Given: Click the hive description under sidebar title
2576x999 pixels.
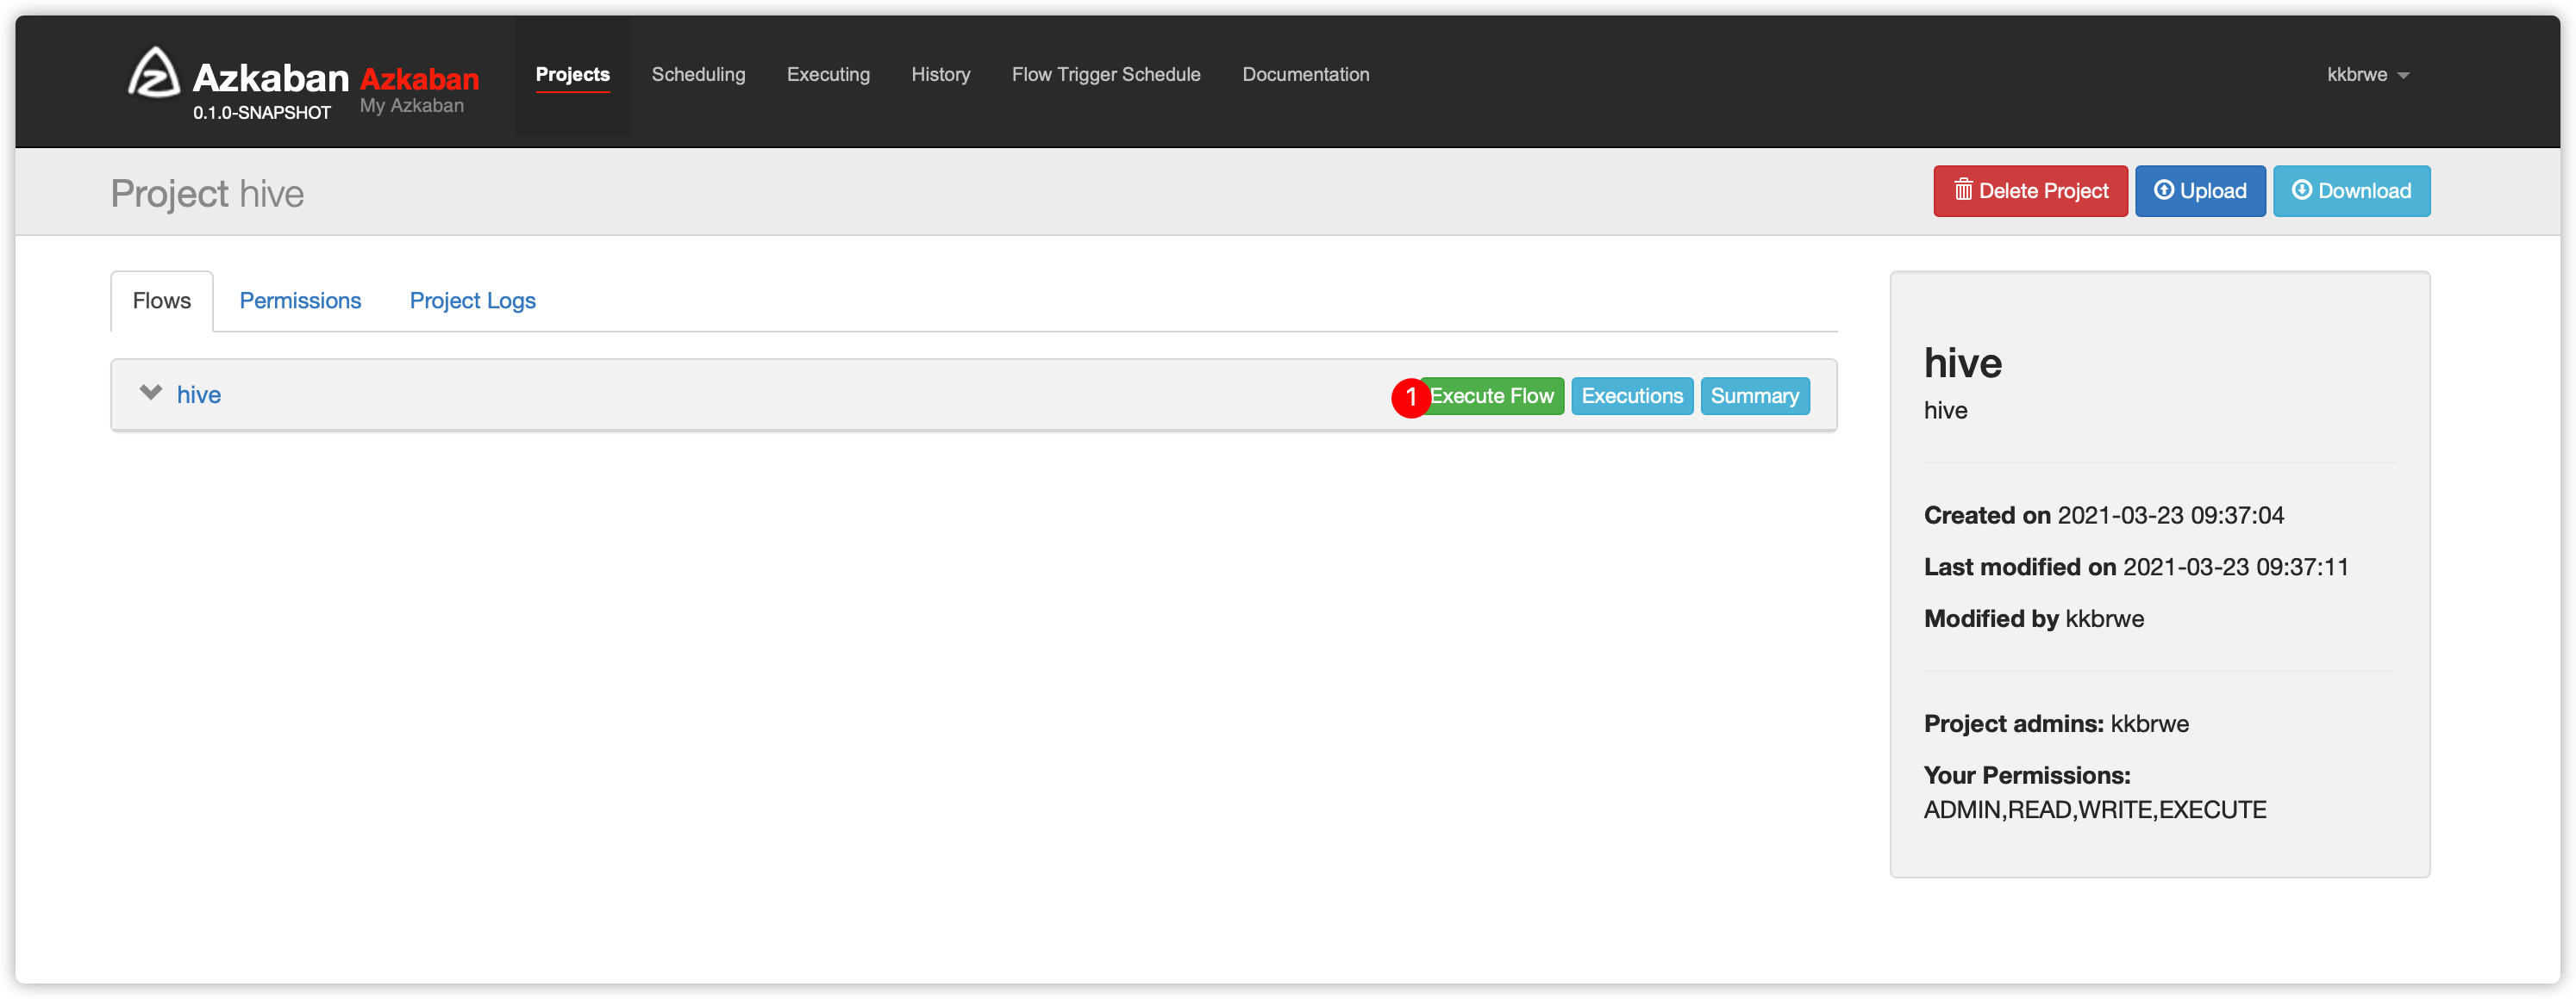Looking at the screenshot, I should (x=1945, y=411).
